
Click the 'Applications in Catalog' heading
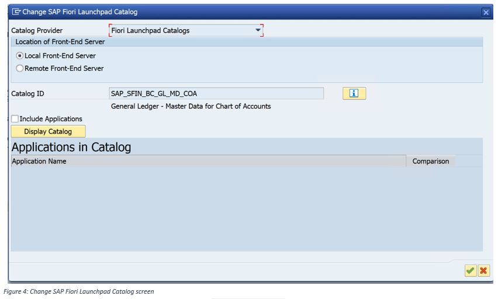tap(71, 147)
